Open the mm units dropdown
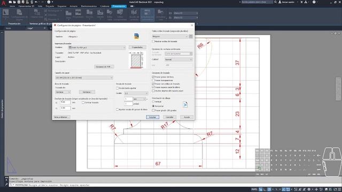Image resolution: width=342 pixels, height=192 pixels. tap(139, 99)
